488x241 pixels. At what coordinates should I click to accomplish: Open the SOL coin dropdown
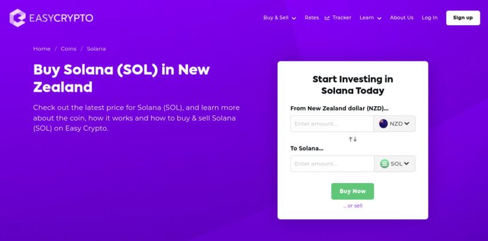[395, 164]
